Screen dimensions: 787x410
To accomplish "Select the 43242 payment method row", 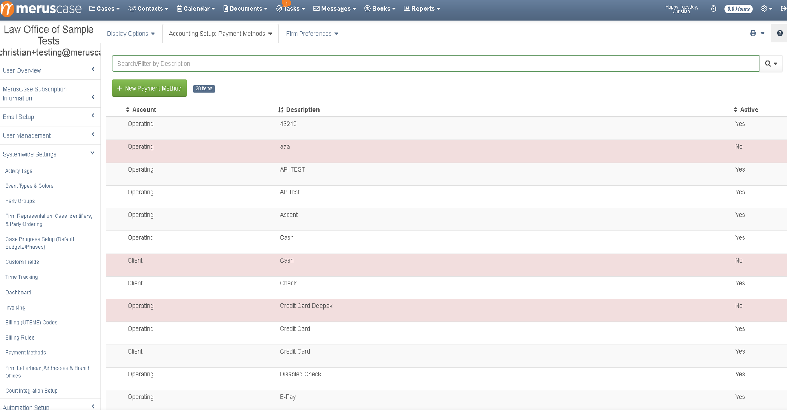I will point(446,128).
